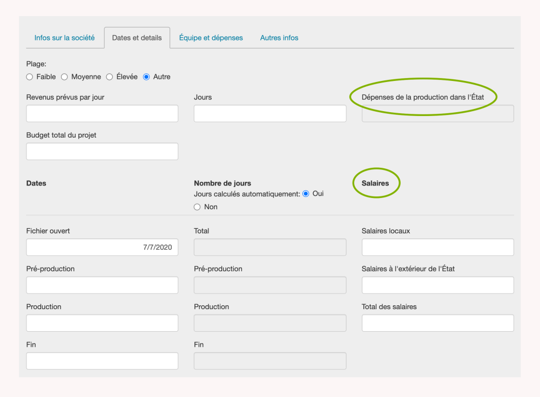
Task: Click the Budget total du projet field
Action: [102, 152]
